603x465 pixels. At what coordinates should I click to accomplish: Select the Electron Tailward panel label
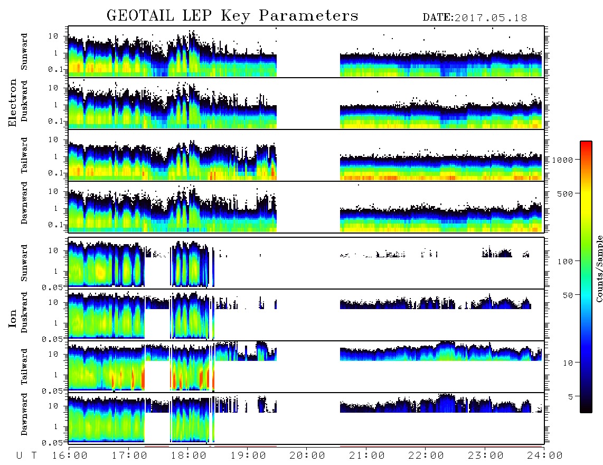pos(24,155)
